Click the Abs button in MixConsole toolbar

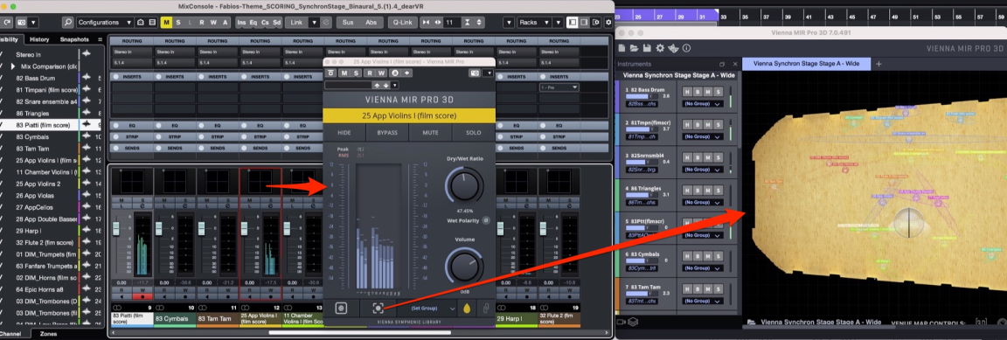[x=372, y=23]
